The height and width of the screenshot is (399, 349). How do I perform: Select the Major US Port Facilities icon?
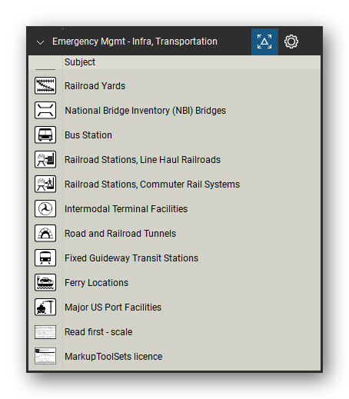[45, 307]
